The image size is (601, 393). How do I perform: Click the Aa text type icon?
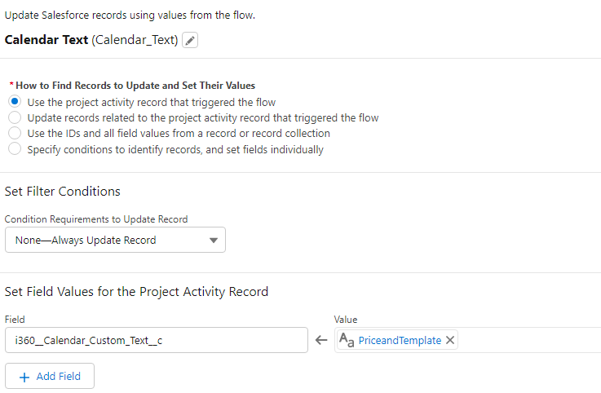click(x=346, y=341)
